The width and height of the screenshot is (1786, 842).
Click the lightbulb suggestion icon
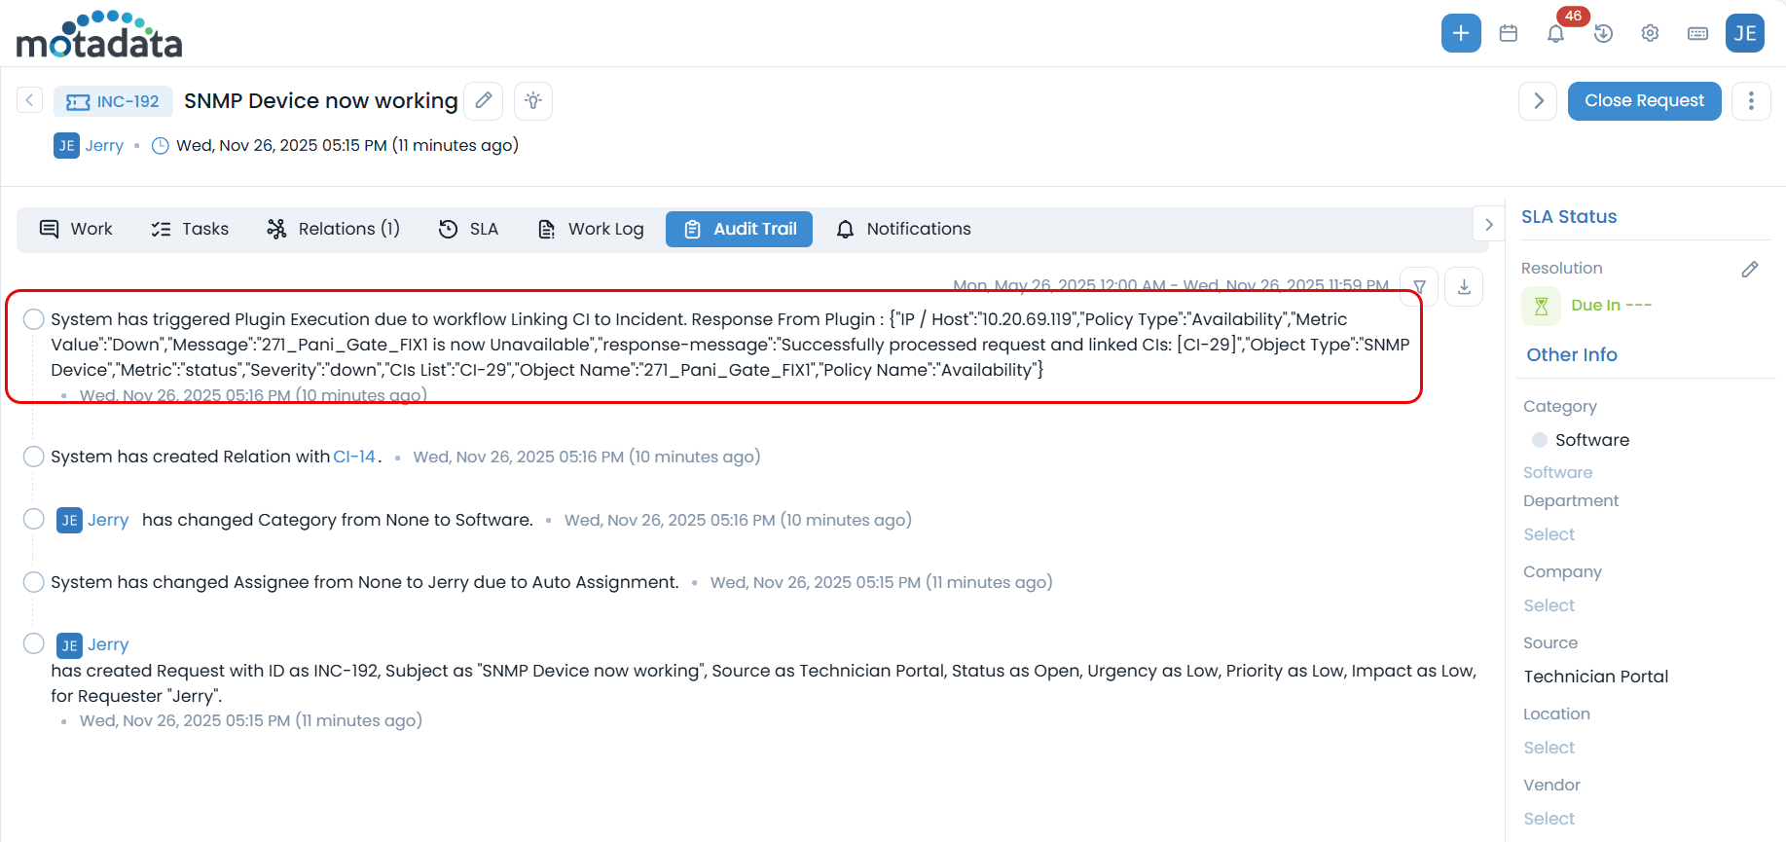(x=533, y=101)
